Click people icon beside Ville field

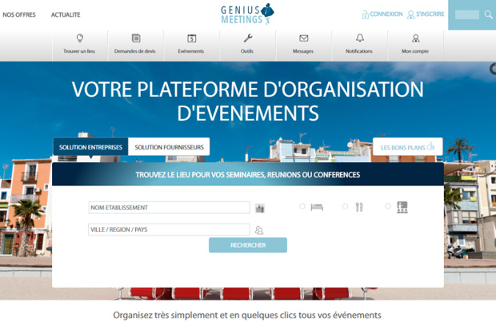click(259, 230)
